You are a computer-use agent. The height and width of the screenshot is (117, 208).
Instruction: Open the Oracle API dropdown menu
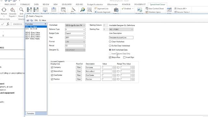pos(181,8)
